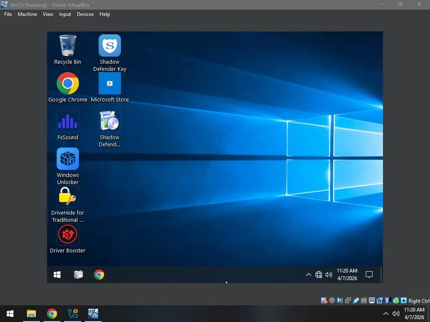This screenshot has height=322, width=430.
Task: Expand the host hidden tray icons chevron
Action: (385, 314)
